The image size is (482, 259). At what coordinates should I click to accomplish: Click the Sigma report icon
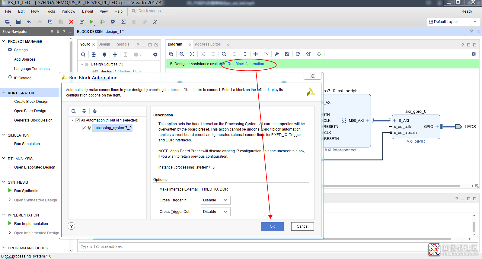[123, 22]
